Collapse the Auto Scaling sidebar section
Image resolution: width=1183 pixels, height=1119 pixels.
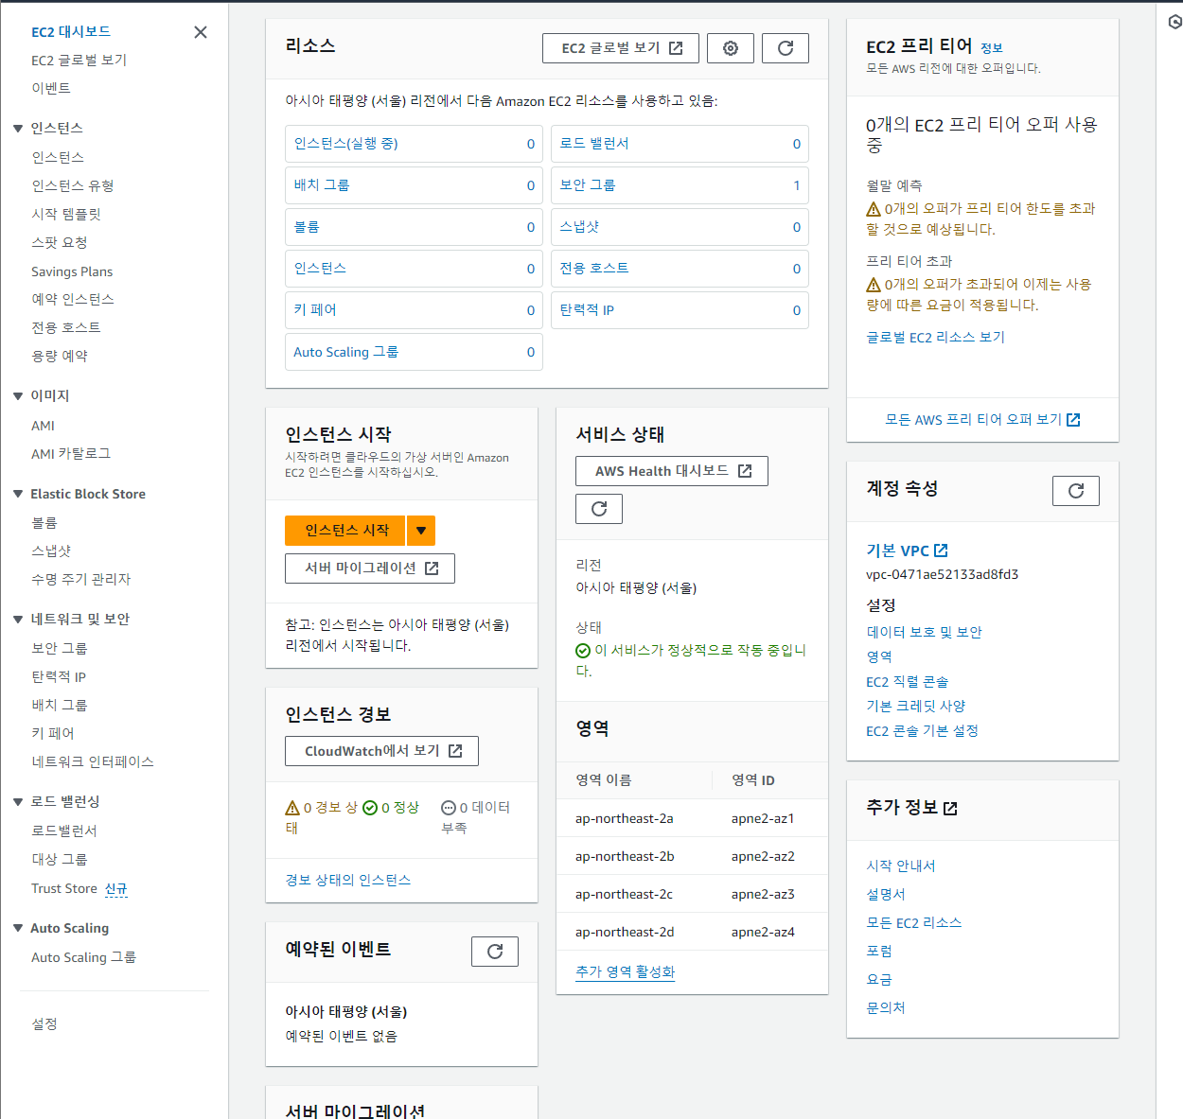click(17, 928)
